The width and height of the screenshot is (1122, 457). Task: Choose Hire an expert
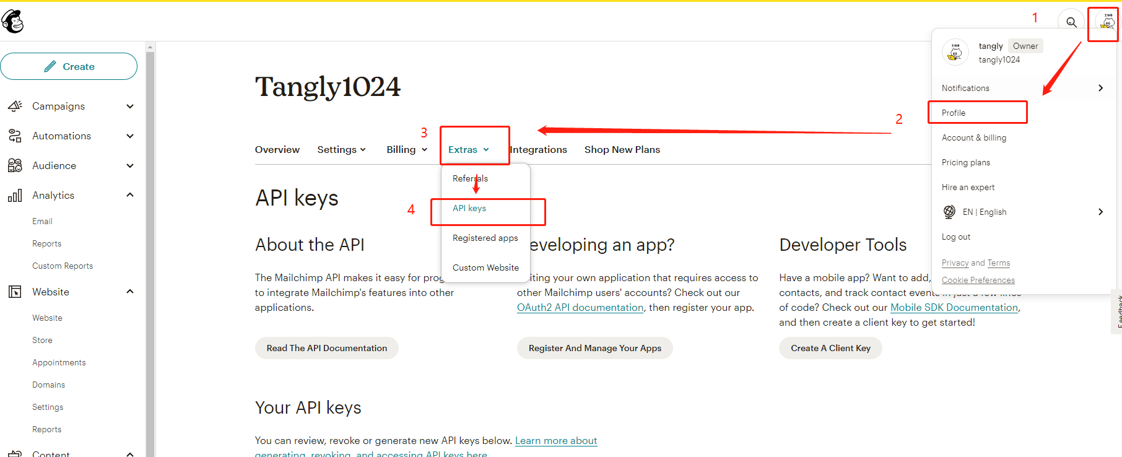point(968,187)
